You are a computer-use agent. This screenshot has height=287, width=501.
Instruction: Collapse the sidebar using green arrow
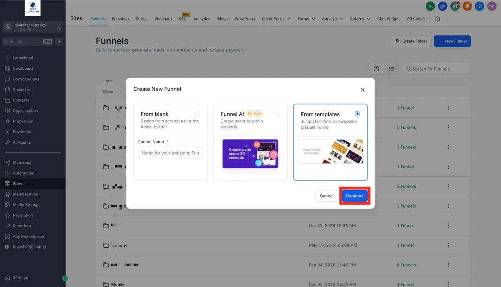coord(65,278)
